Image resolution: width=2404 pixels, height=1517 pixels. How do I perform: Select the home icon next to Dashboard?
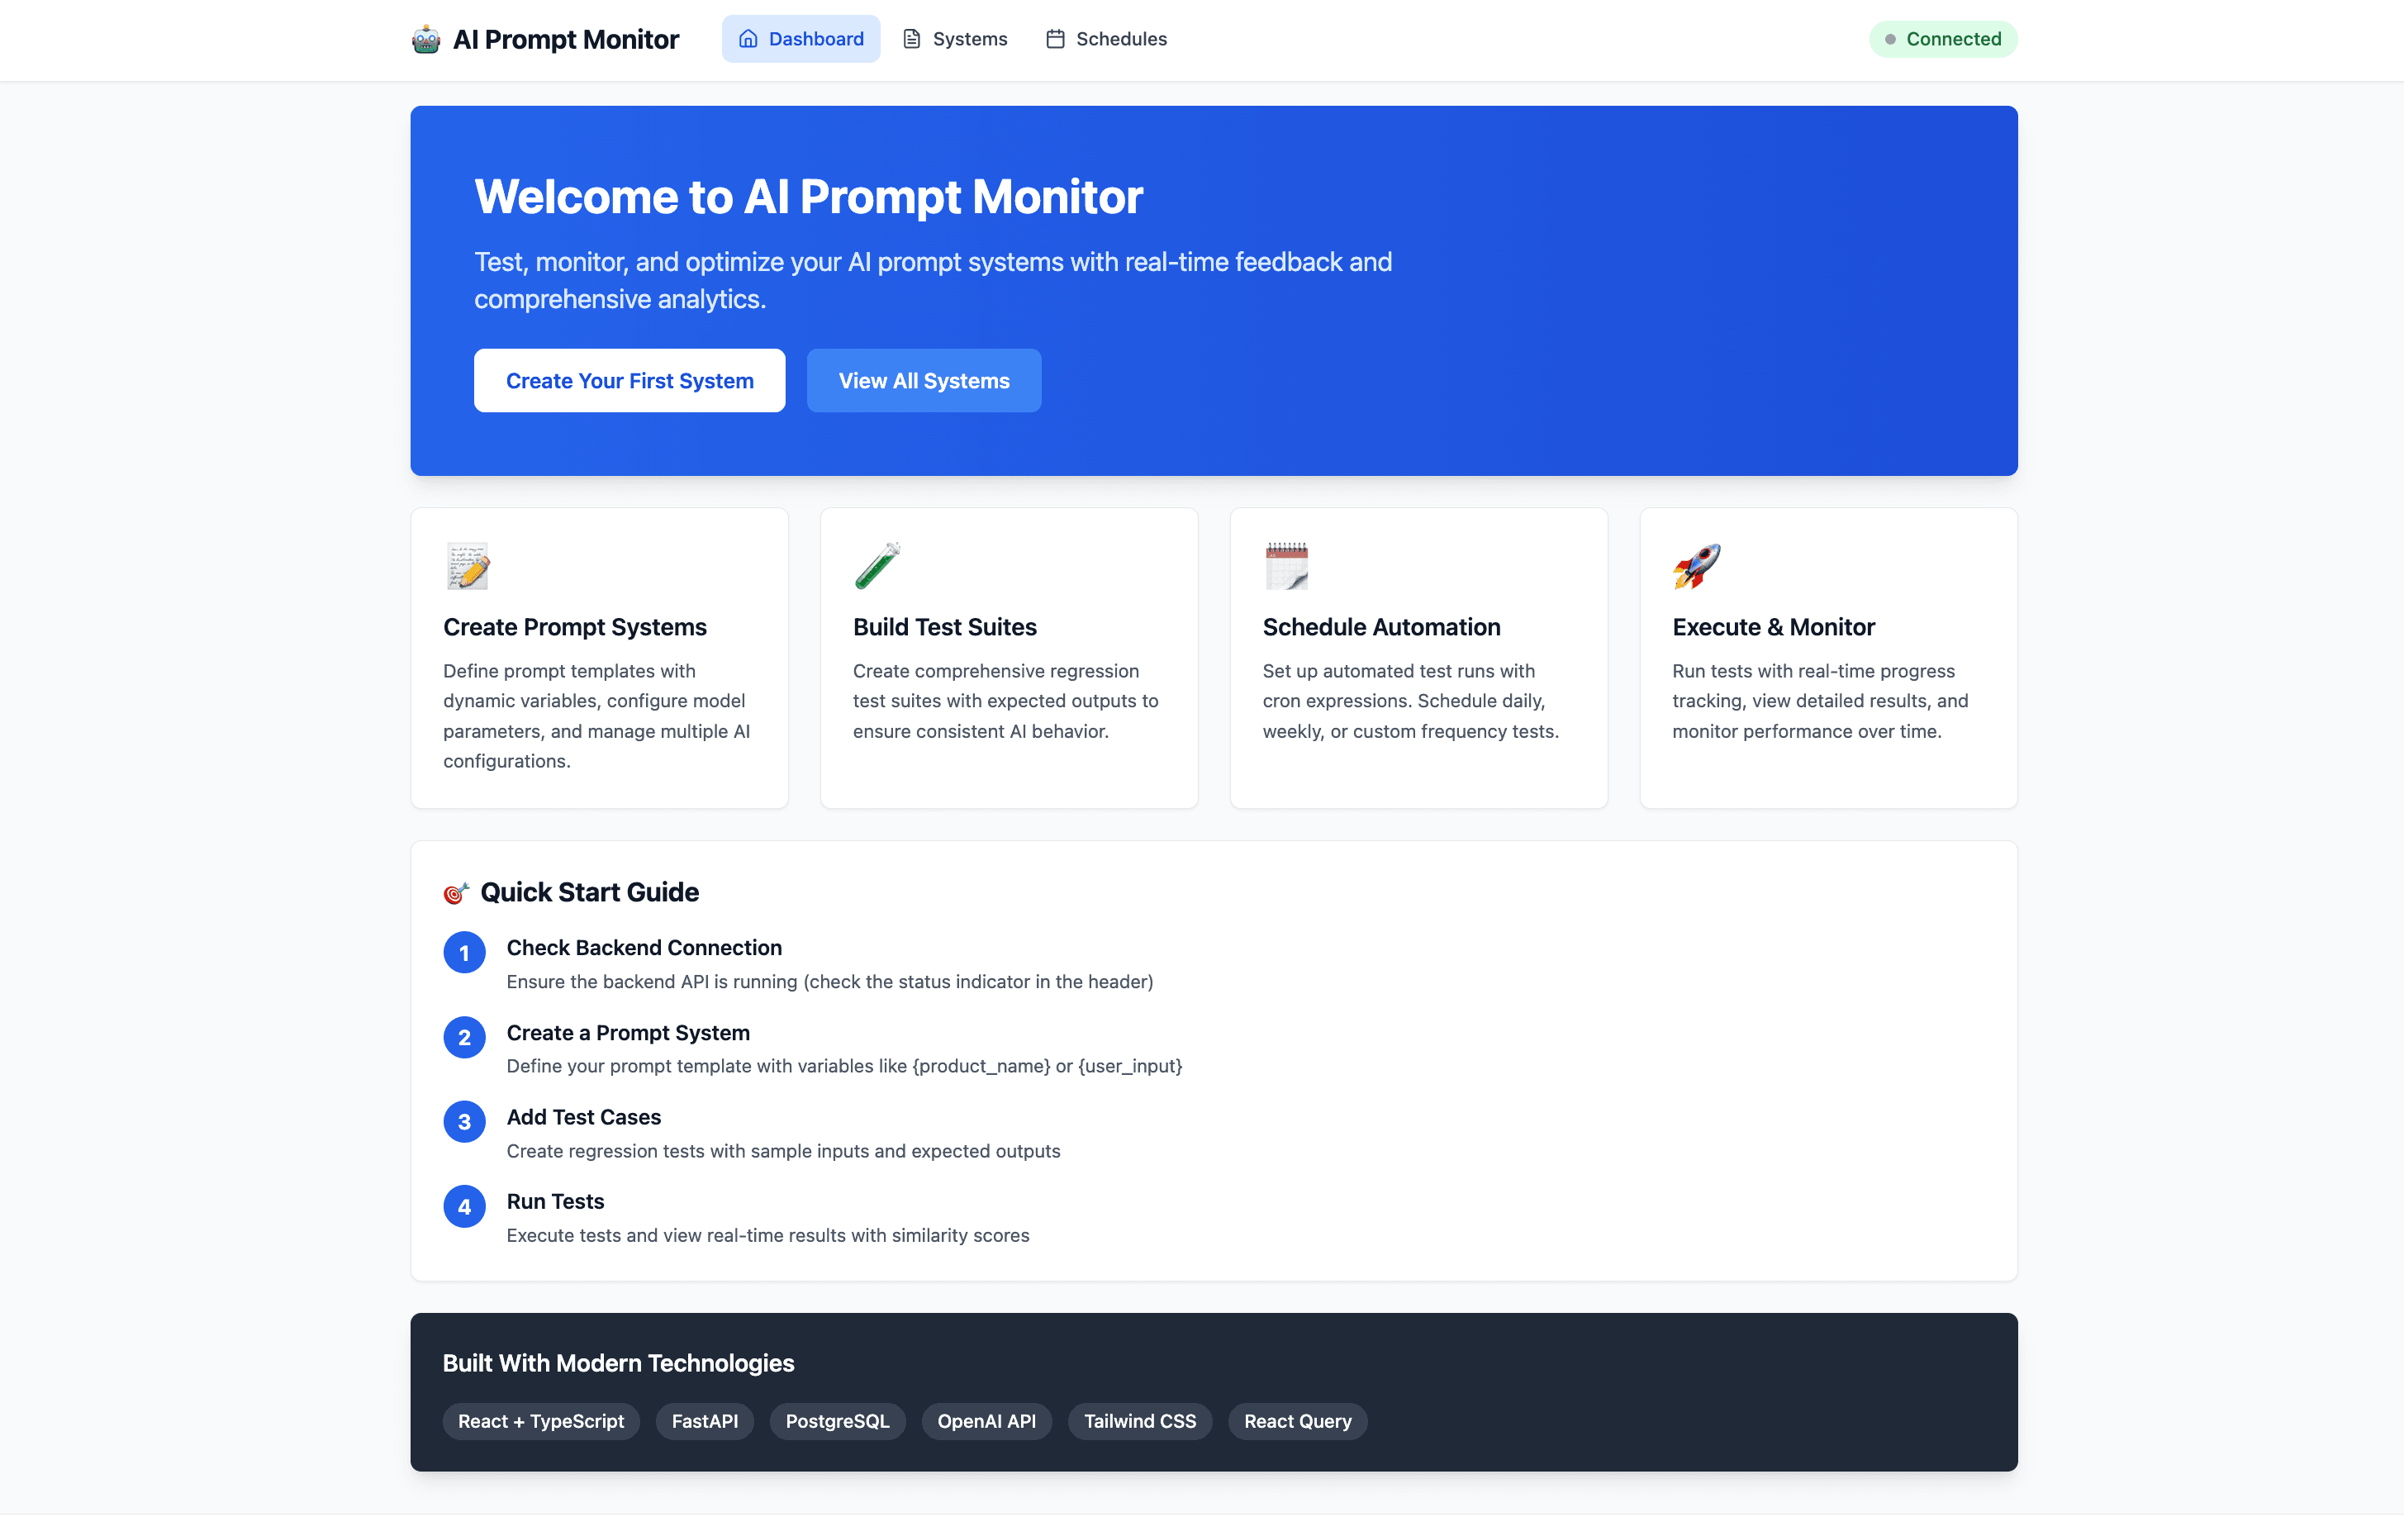747,38
